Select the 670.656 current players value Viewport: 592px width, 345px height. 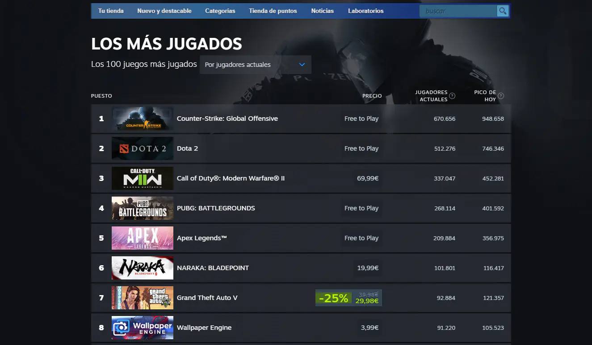[x=445, y=119]
